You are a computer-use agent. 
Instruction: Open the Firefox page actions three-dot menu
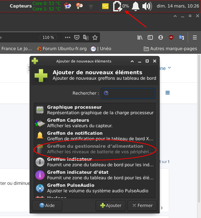[68, 37]
